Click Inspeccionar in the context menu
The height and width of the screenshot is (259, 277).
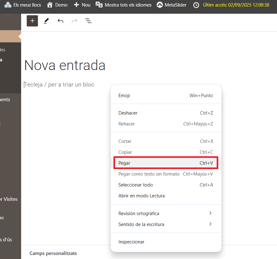(x=166, y=242)
